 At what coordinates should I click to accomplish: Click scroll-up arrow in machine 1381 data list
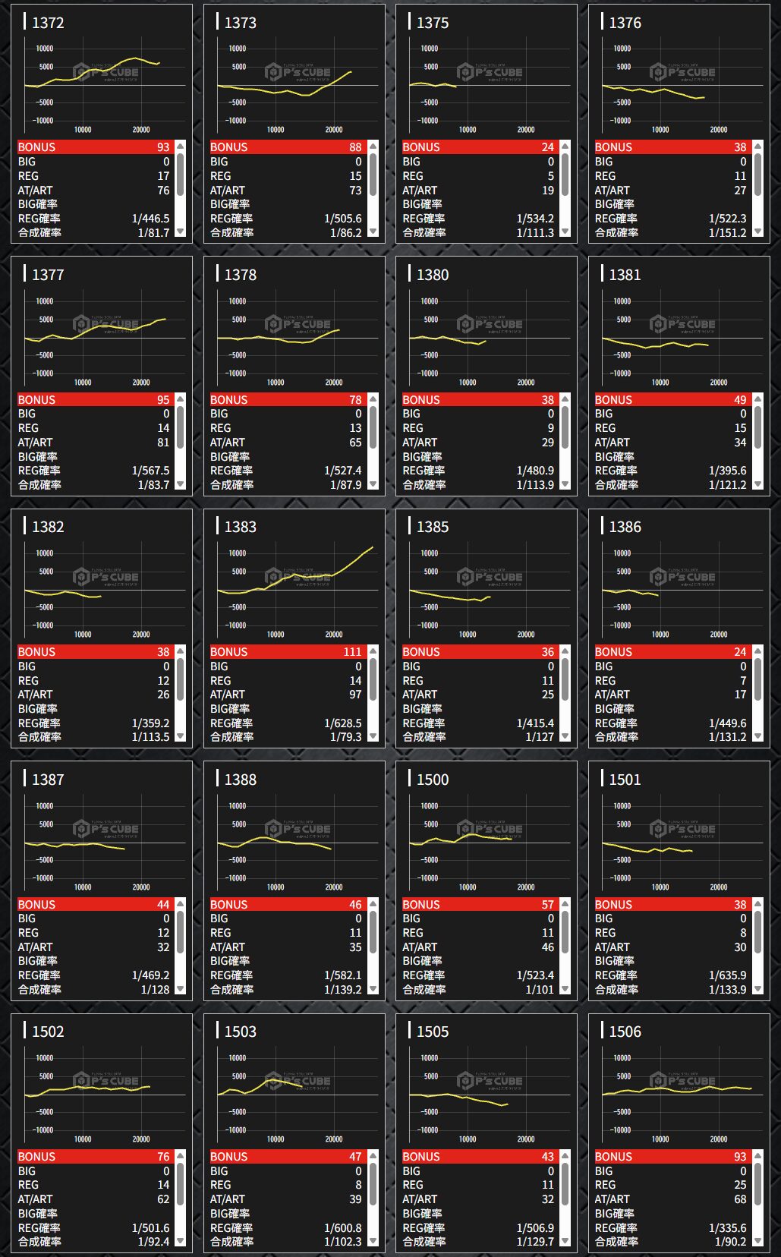tap(757, 399)
